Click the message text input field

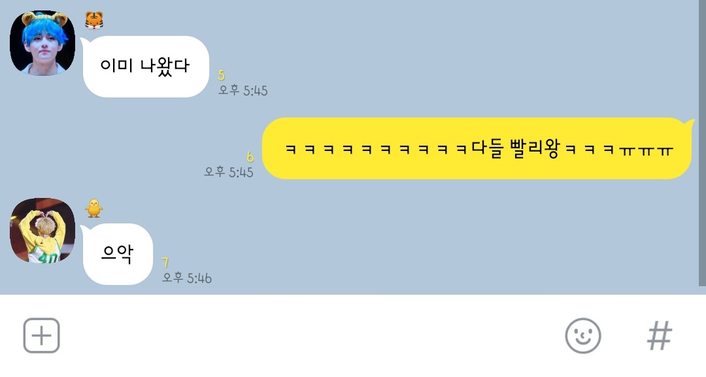click(311, 336)
